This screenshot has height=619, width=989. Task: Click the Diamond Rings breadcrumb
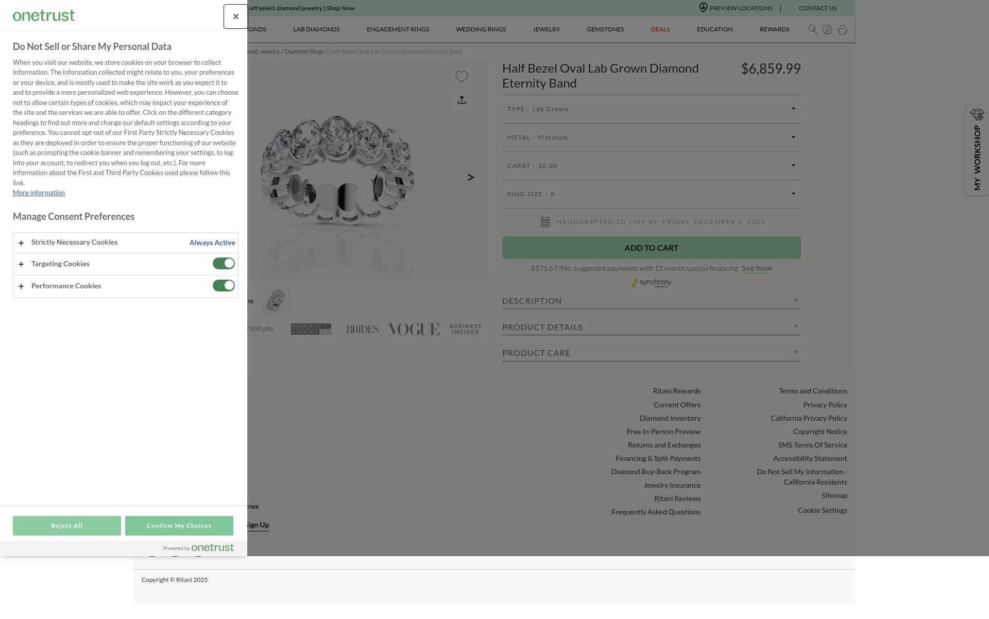click(x=304, y=51)
